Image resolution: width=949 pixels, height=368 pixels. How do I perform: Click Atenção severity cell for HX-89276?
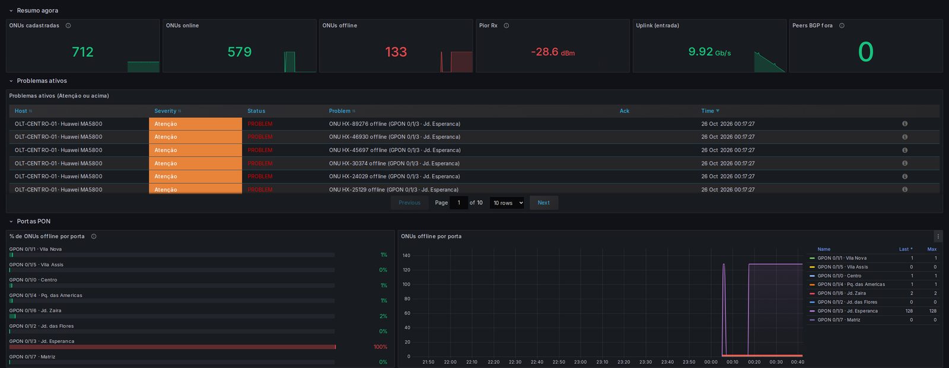(x=195, y=124)
